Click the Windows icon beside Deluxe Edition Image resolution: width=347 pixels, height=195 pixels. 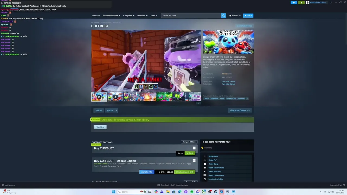(x=194, y=161)
